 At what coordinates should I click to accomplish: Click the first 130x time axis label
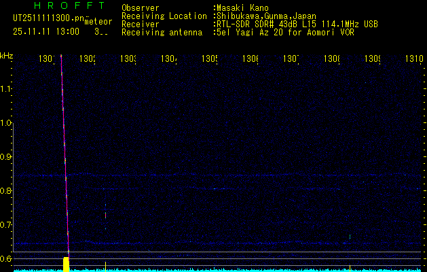click(48, 60)
